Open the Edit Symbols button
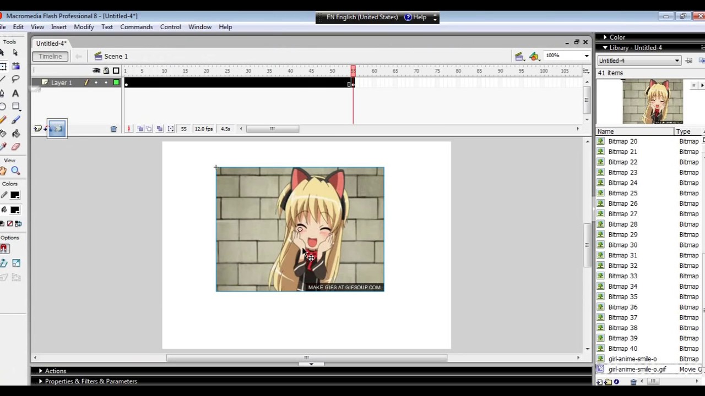This screenshot has width=705, height=396. 534,56
